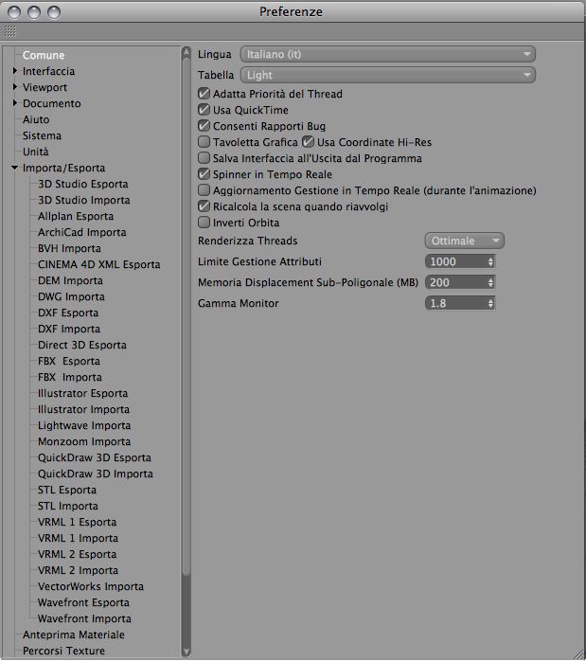The image size is (586, 661).
Task: Uncheck the Usa QuickTime option
Action: pos(204,110)
